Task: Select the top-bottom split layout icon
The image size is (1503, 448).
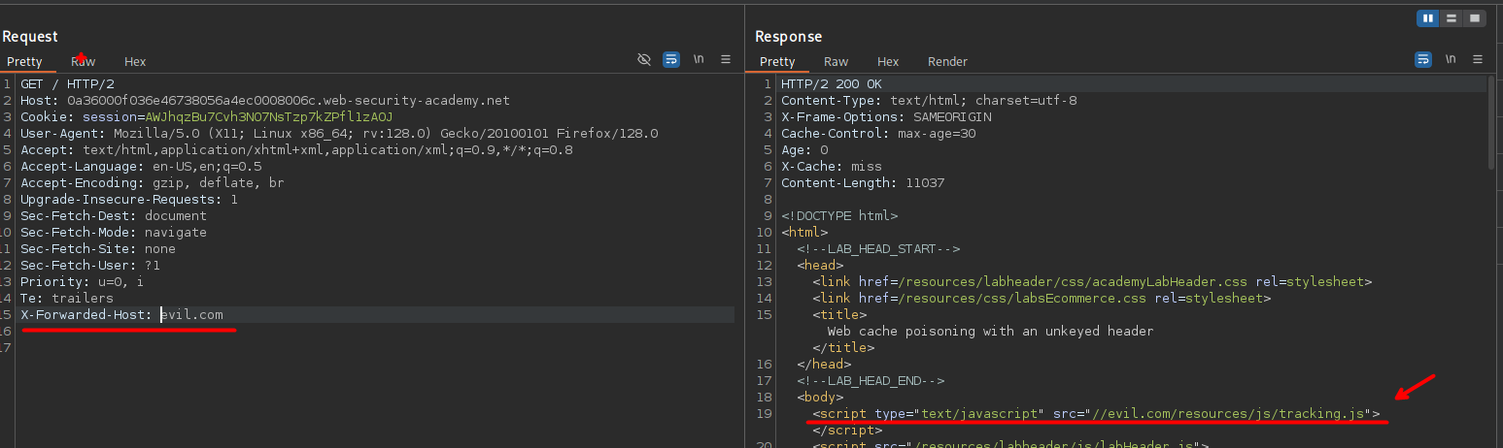Action: tap(1452, 17)
